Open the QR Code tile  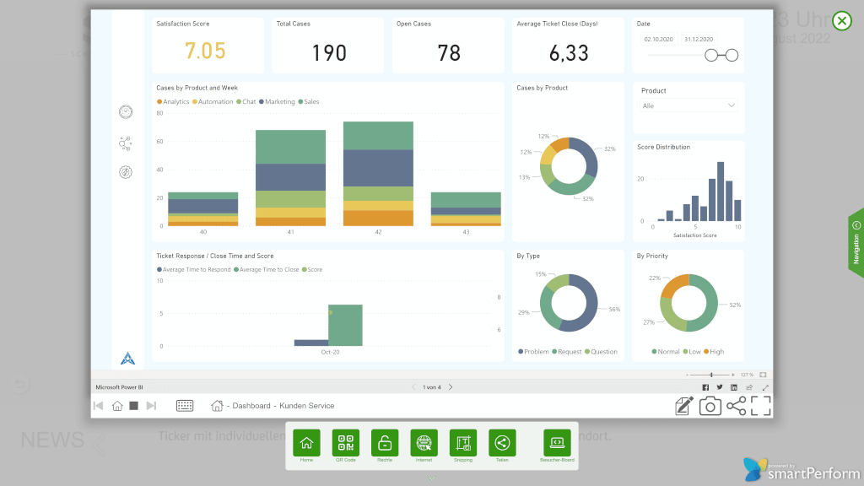[x=345, y=443]
